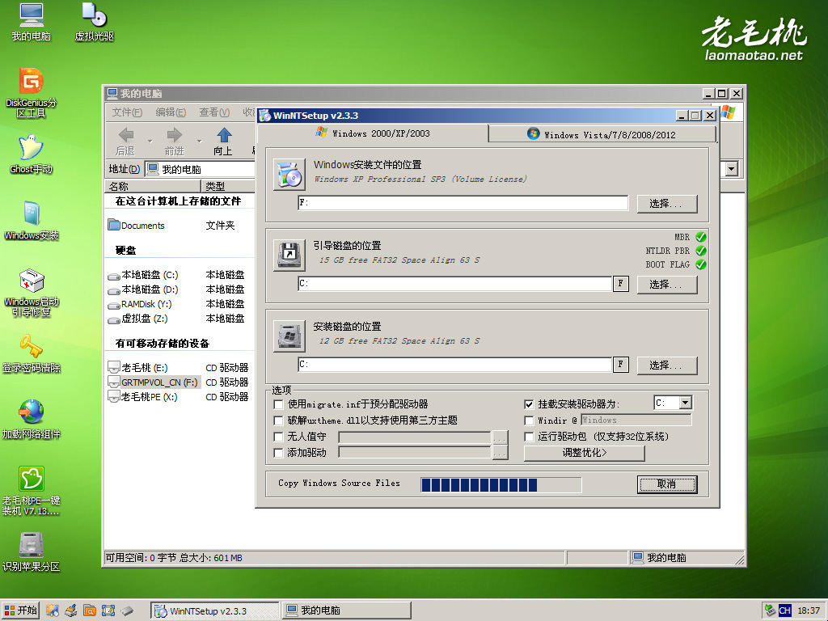Open the Windows安装 desktop shortcut
This screenshot has height=621, width=828.
[x=32, y=221]
